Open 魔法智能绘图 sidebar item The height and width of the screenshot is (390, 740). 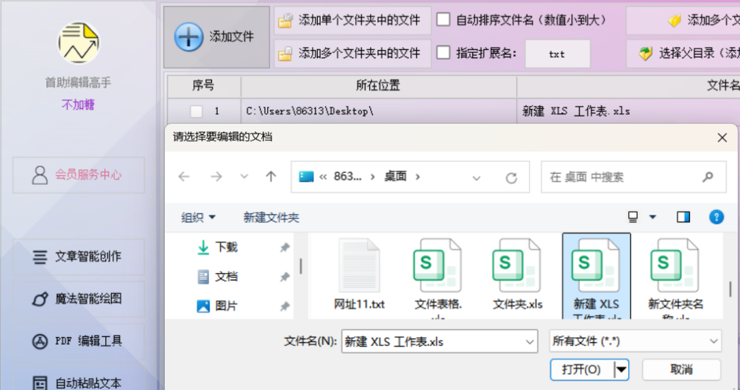pyautogui.click(x=78, y=299)
